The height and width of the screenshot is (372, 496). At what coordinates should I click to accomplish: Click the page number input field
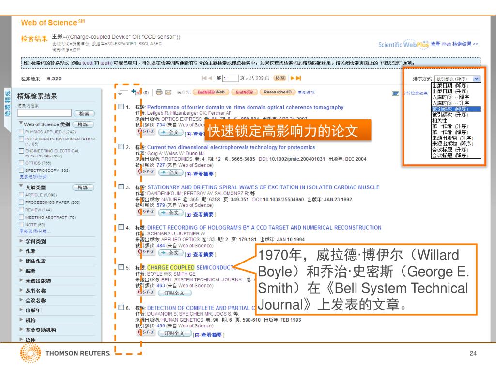click(230, 78)
